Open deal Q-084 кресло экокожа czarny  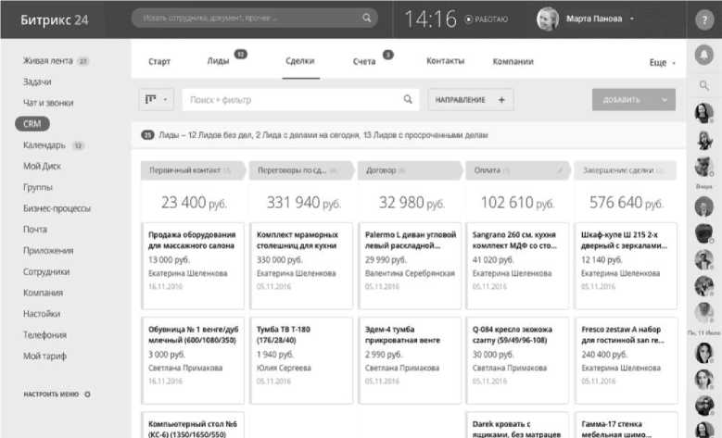pyautogui.click(x=517, y=360)
